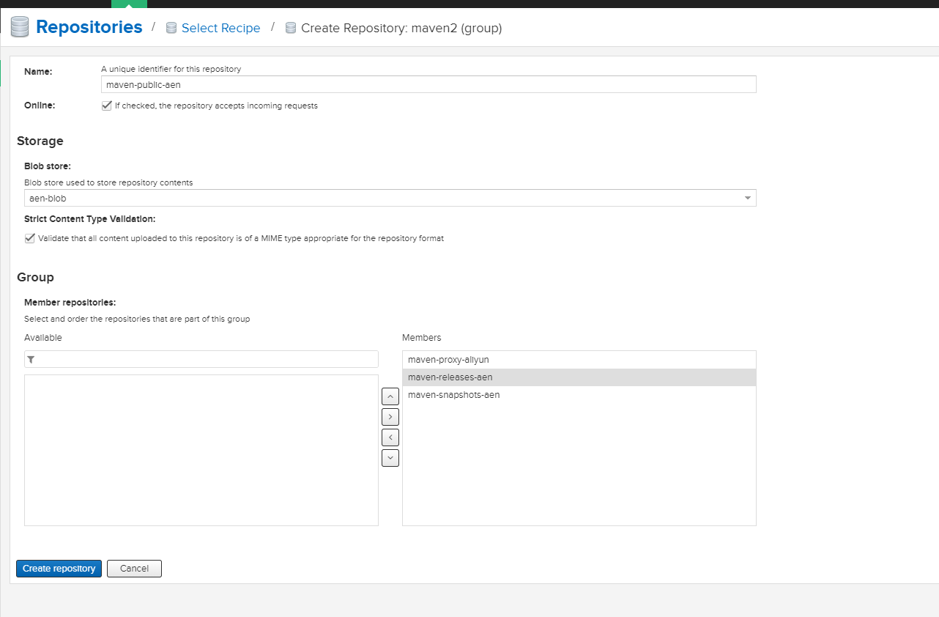The width and height of the screenshot is (939, 617).
Task: Move selected member down with the down arrow
Action: point(390,458)
